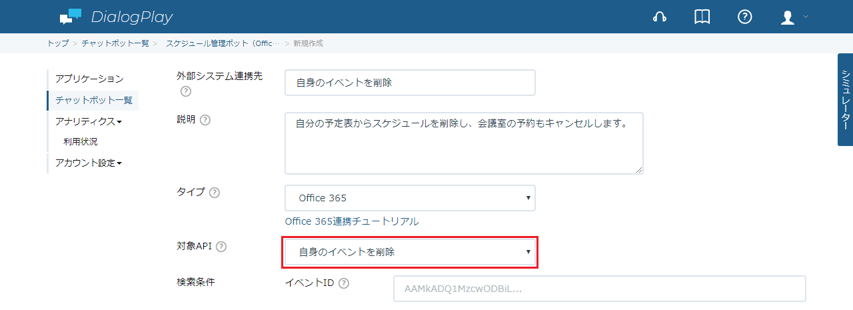The image size is (853, 310).
Task: Select アプリケーション in the sidebar
Action: tap(89, 79)
